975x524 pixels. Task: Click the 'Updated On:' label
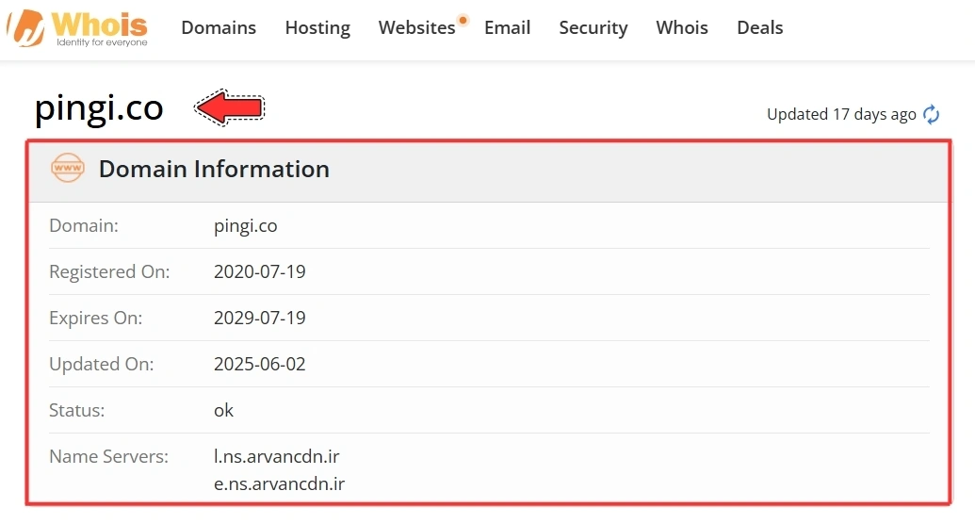(x=102, y=364)
